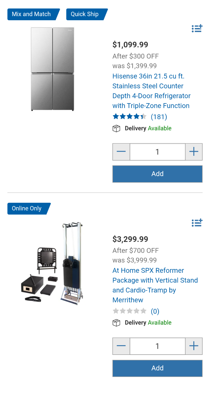Click the SPX Reformer quantity field
Screen dimensions: 210x394
[157, 346]
